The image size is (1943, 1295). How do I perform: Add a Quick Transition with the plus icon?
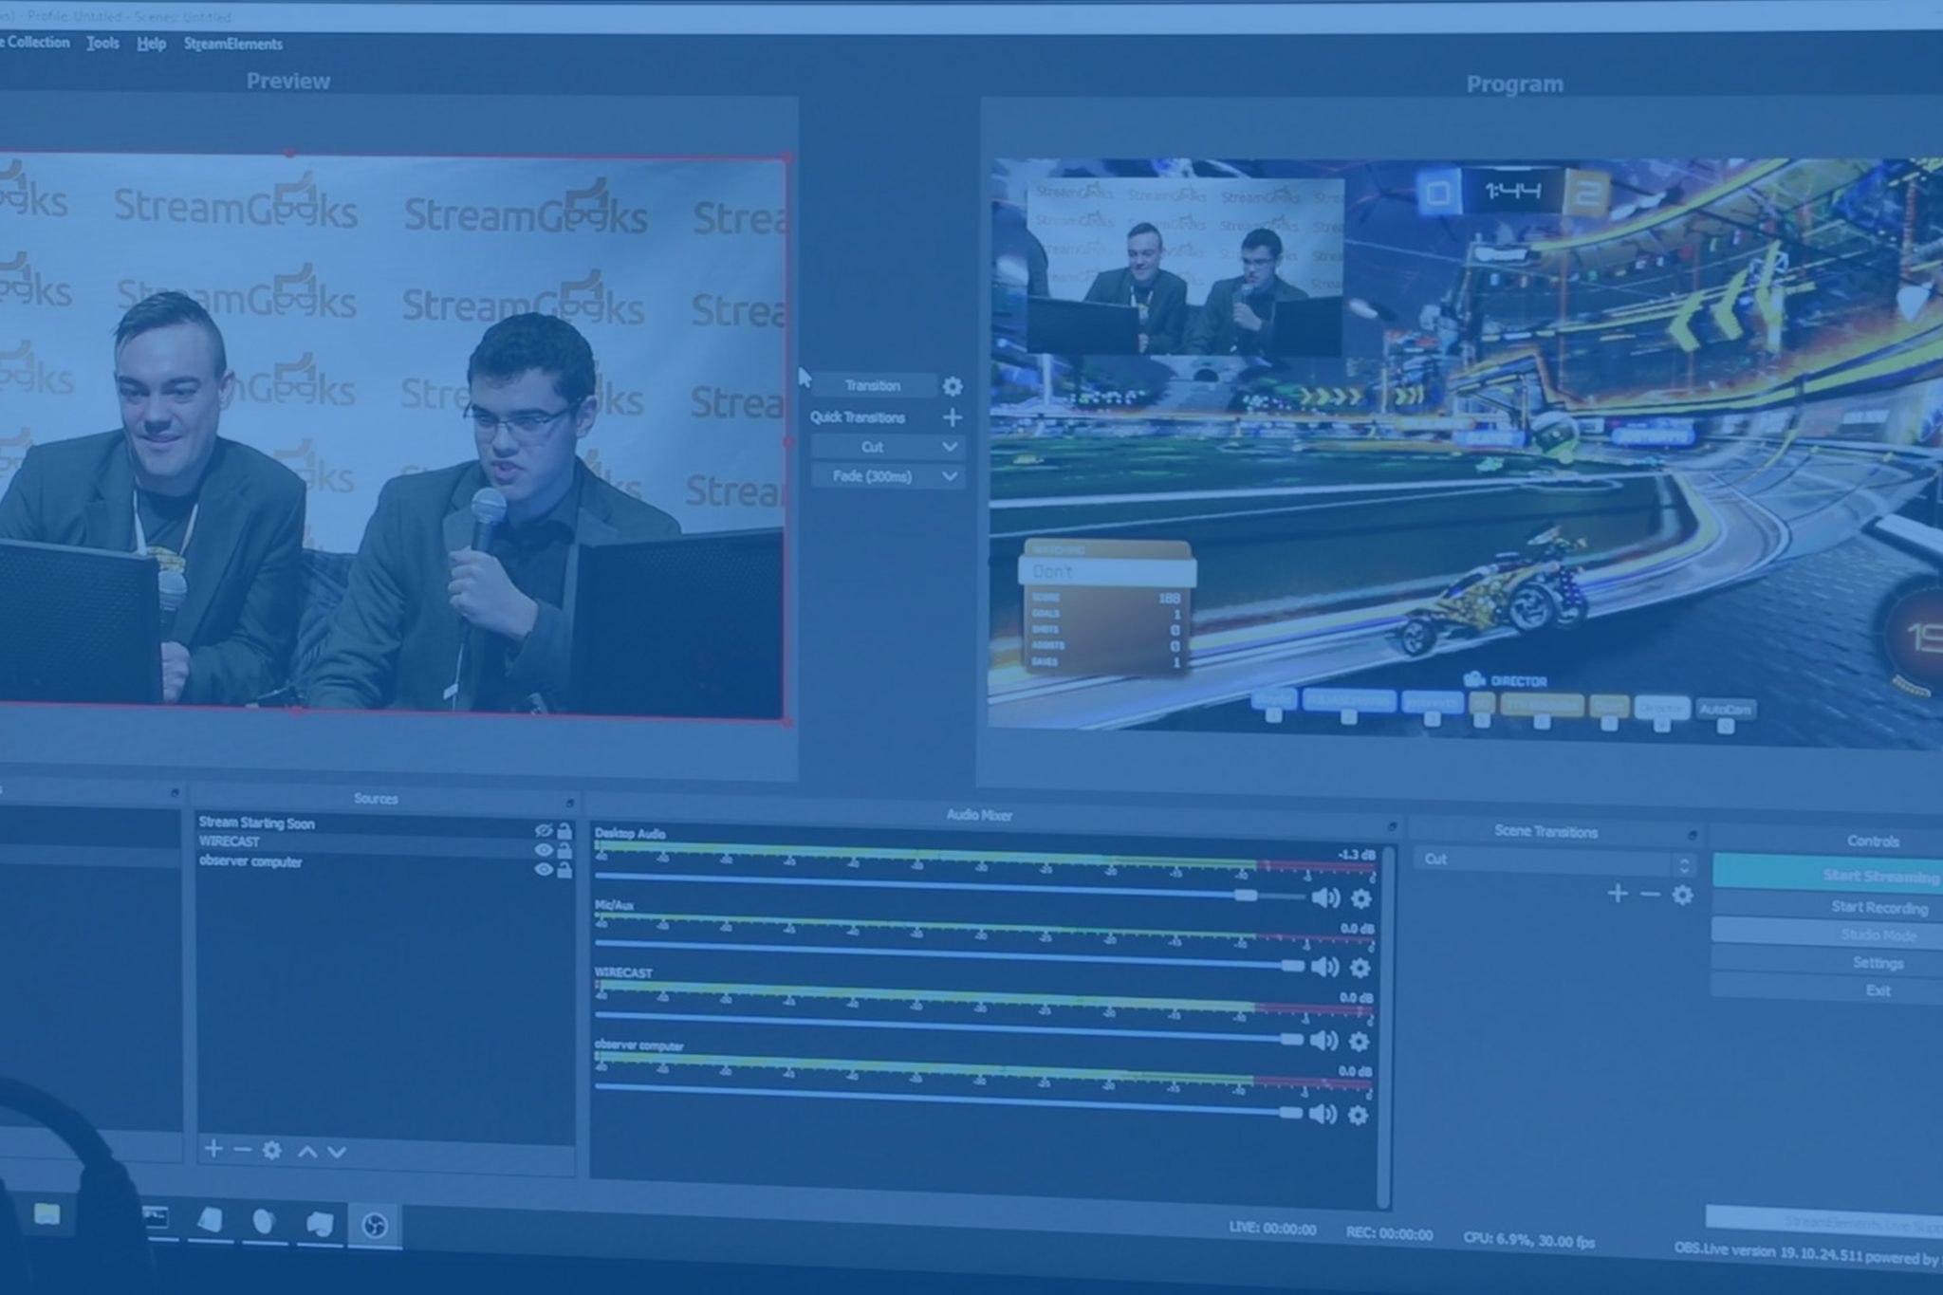tap(953, 417)
